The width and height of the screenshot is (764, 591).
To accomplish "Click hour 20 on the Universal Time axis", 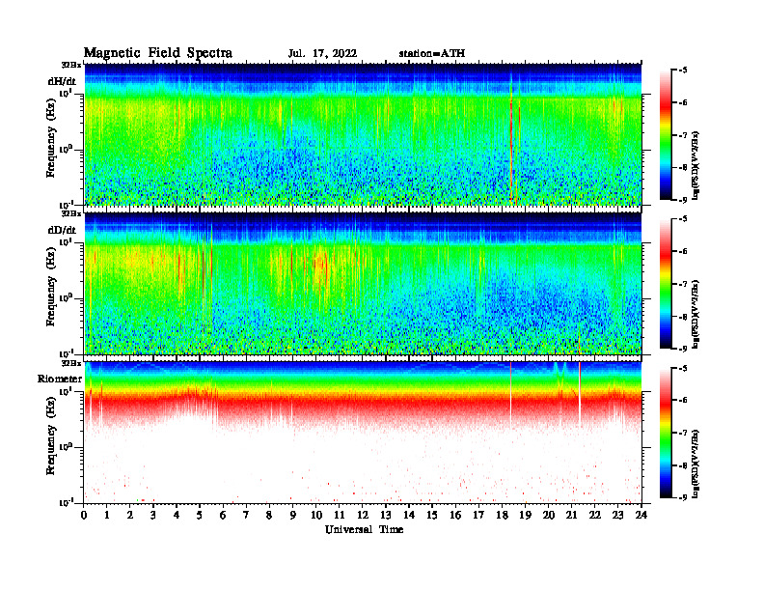I will [548, 516].
